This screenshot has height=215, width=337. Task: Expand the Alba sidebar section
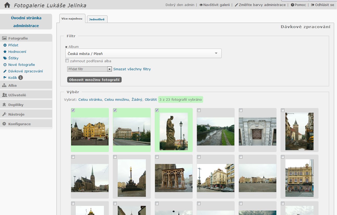pos(13,85)
